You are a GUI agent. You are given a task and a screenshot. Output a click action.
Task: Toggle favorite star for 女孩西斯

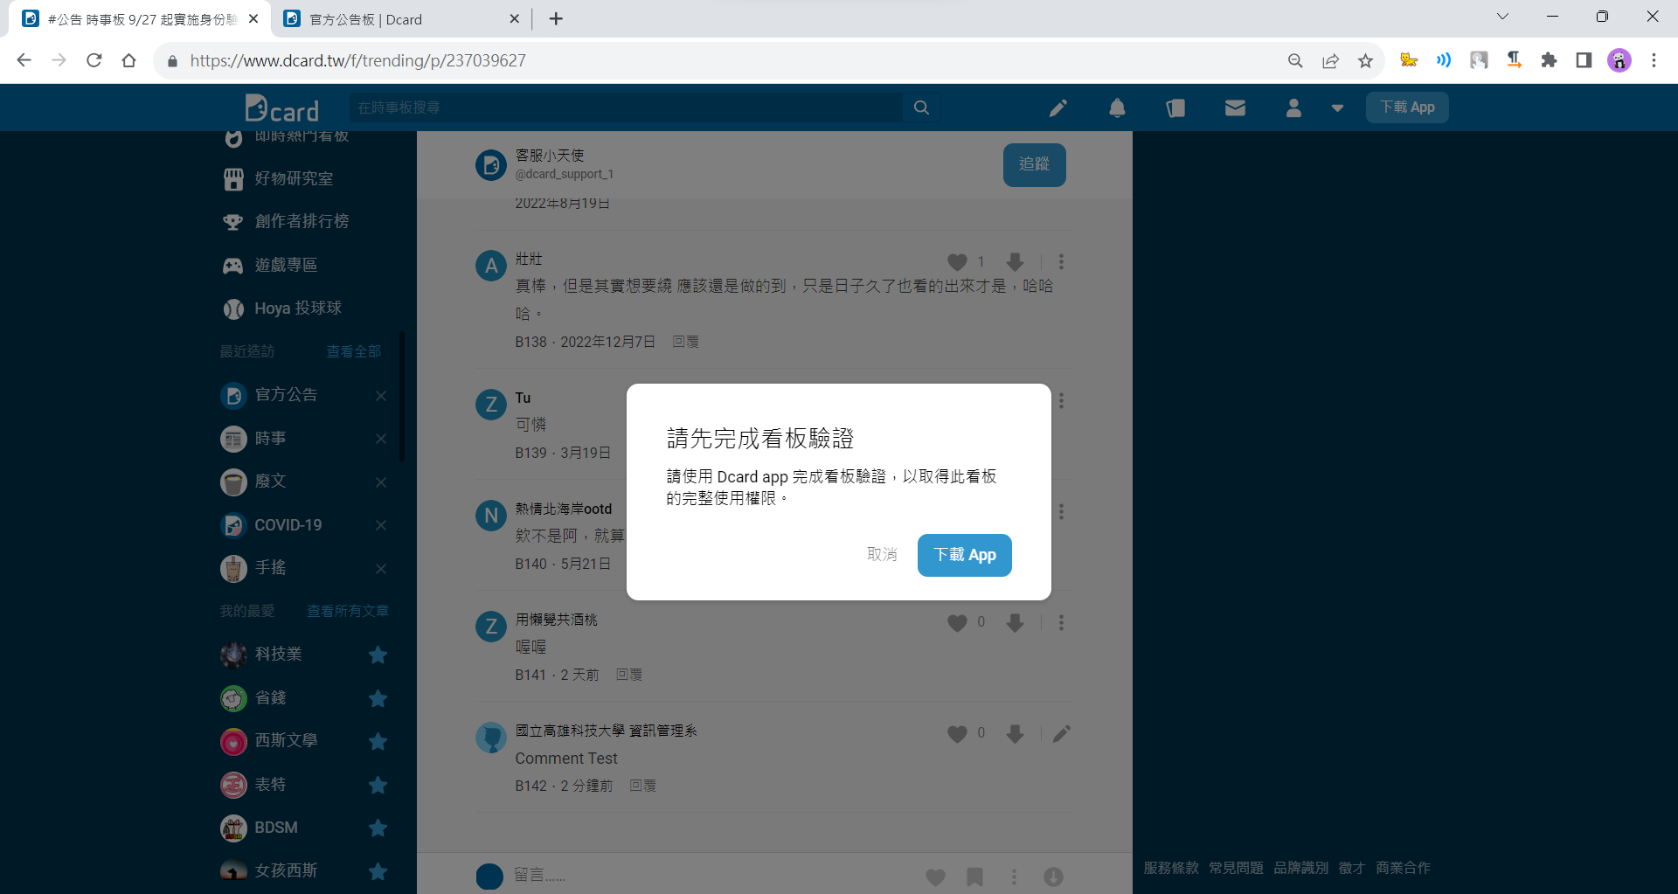pos(378,871)
